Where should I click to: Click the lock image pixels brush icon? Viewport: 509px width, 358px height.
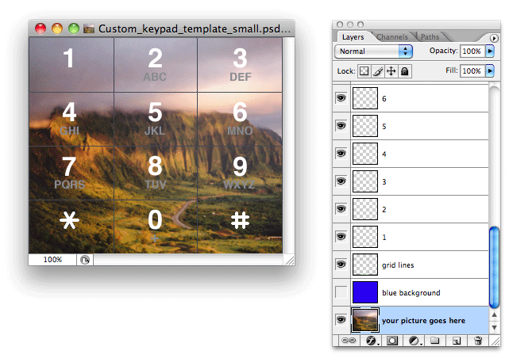click(378, 71)
